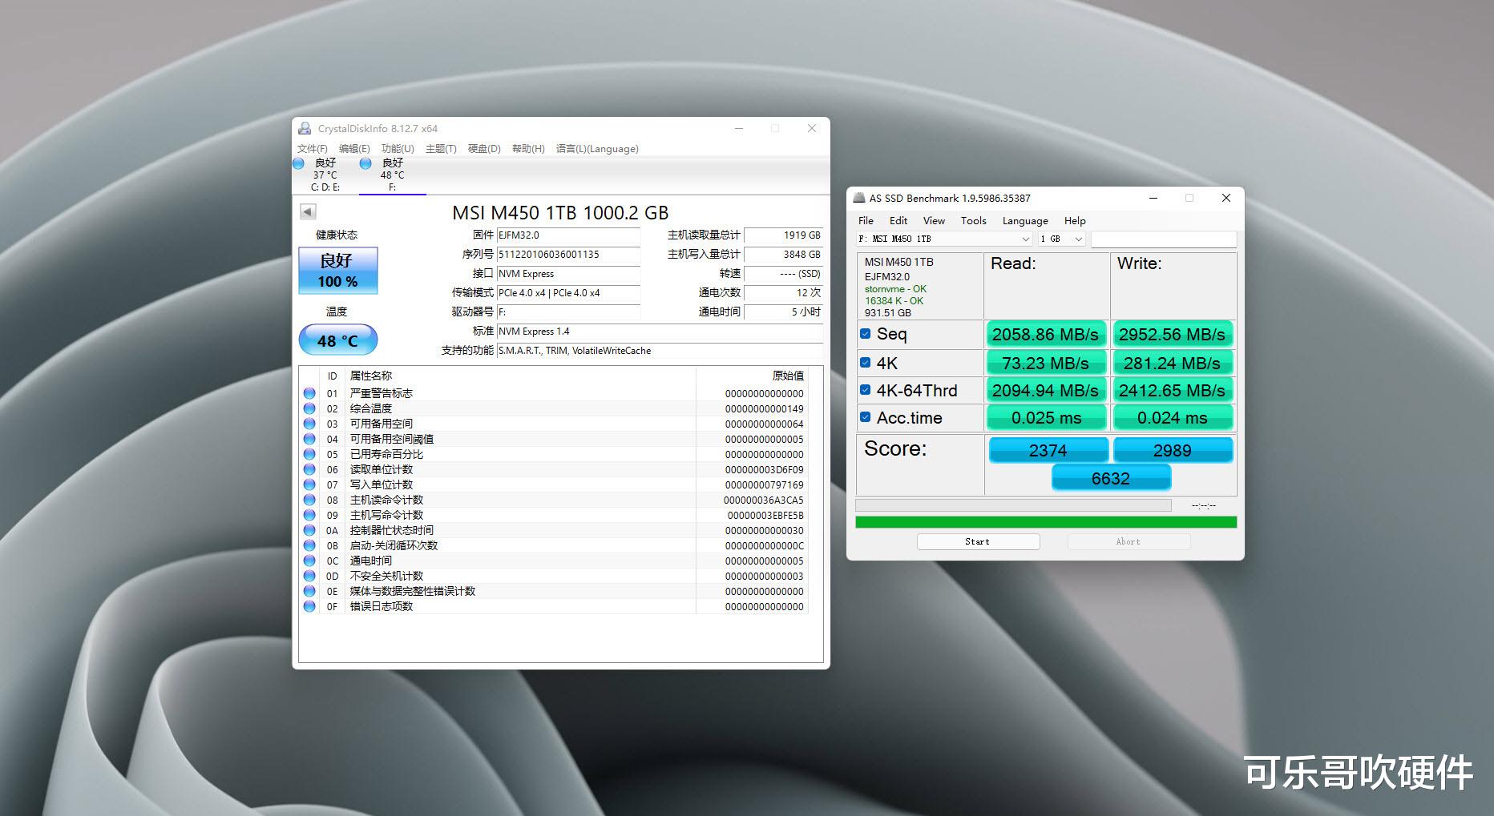Click the blue status orb for attribute 01
The height and width of the screenshot is (816, 1494).
[309, 393]
